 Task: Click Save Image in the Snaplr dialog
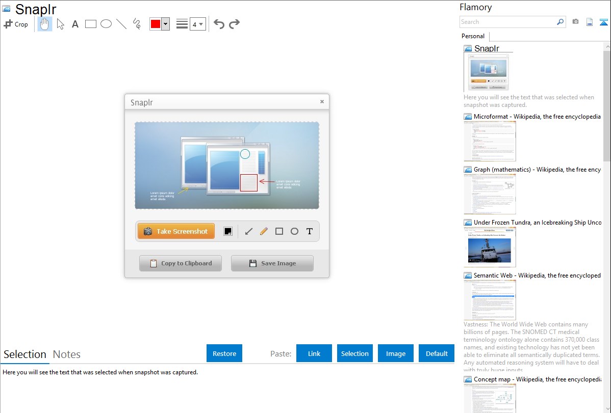272,263
